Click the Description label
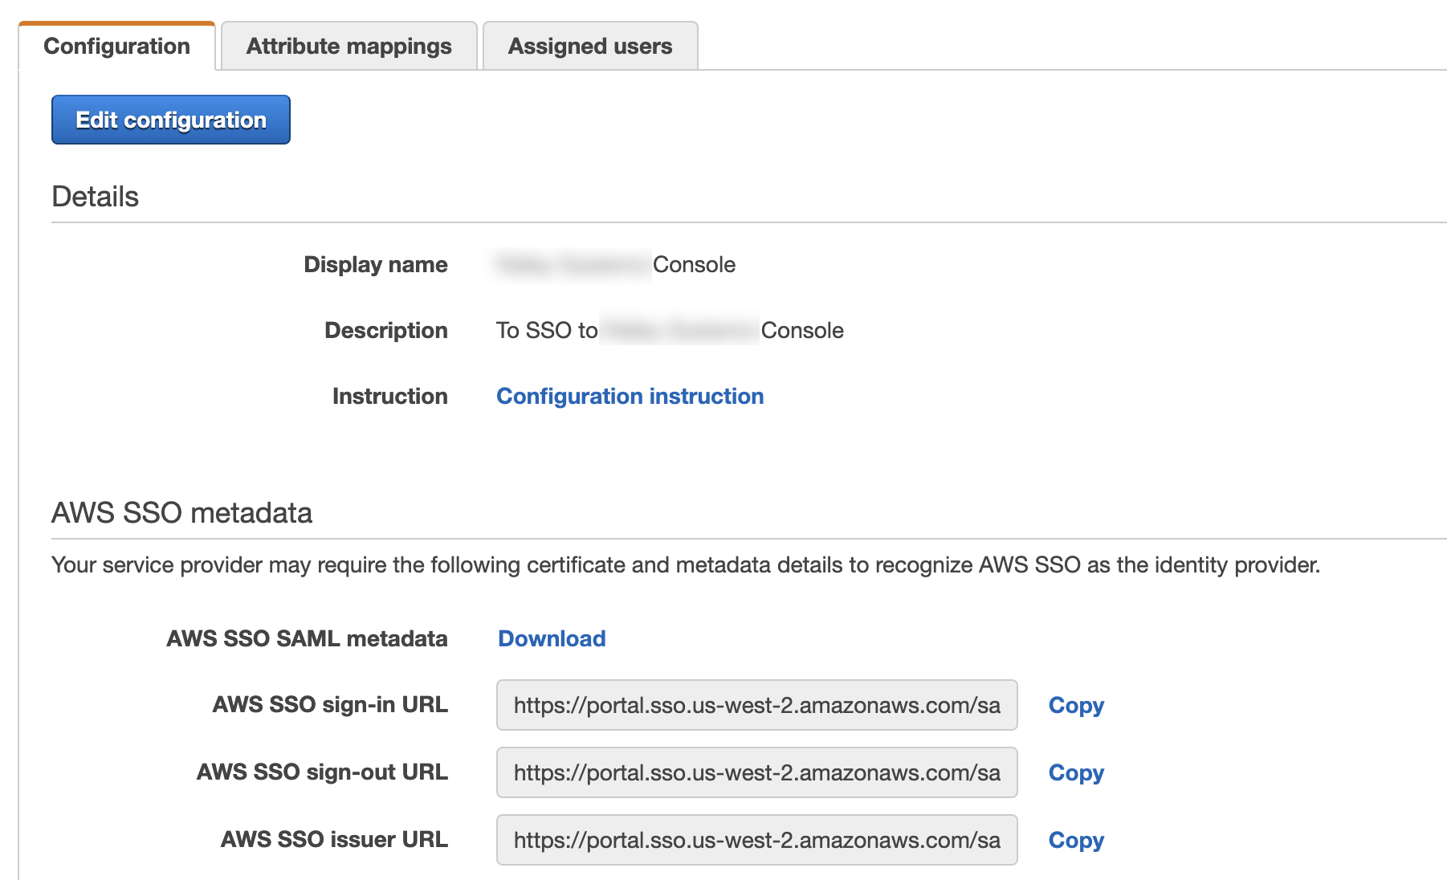 coord(386,330)
